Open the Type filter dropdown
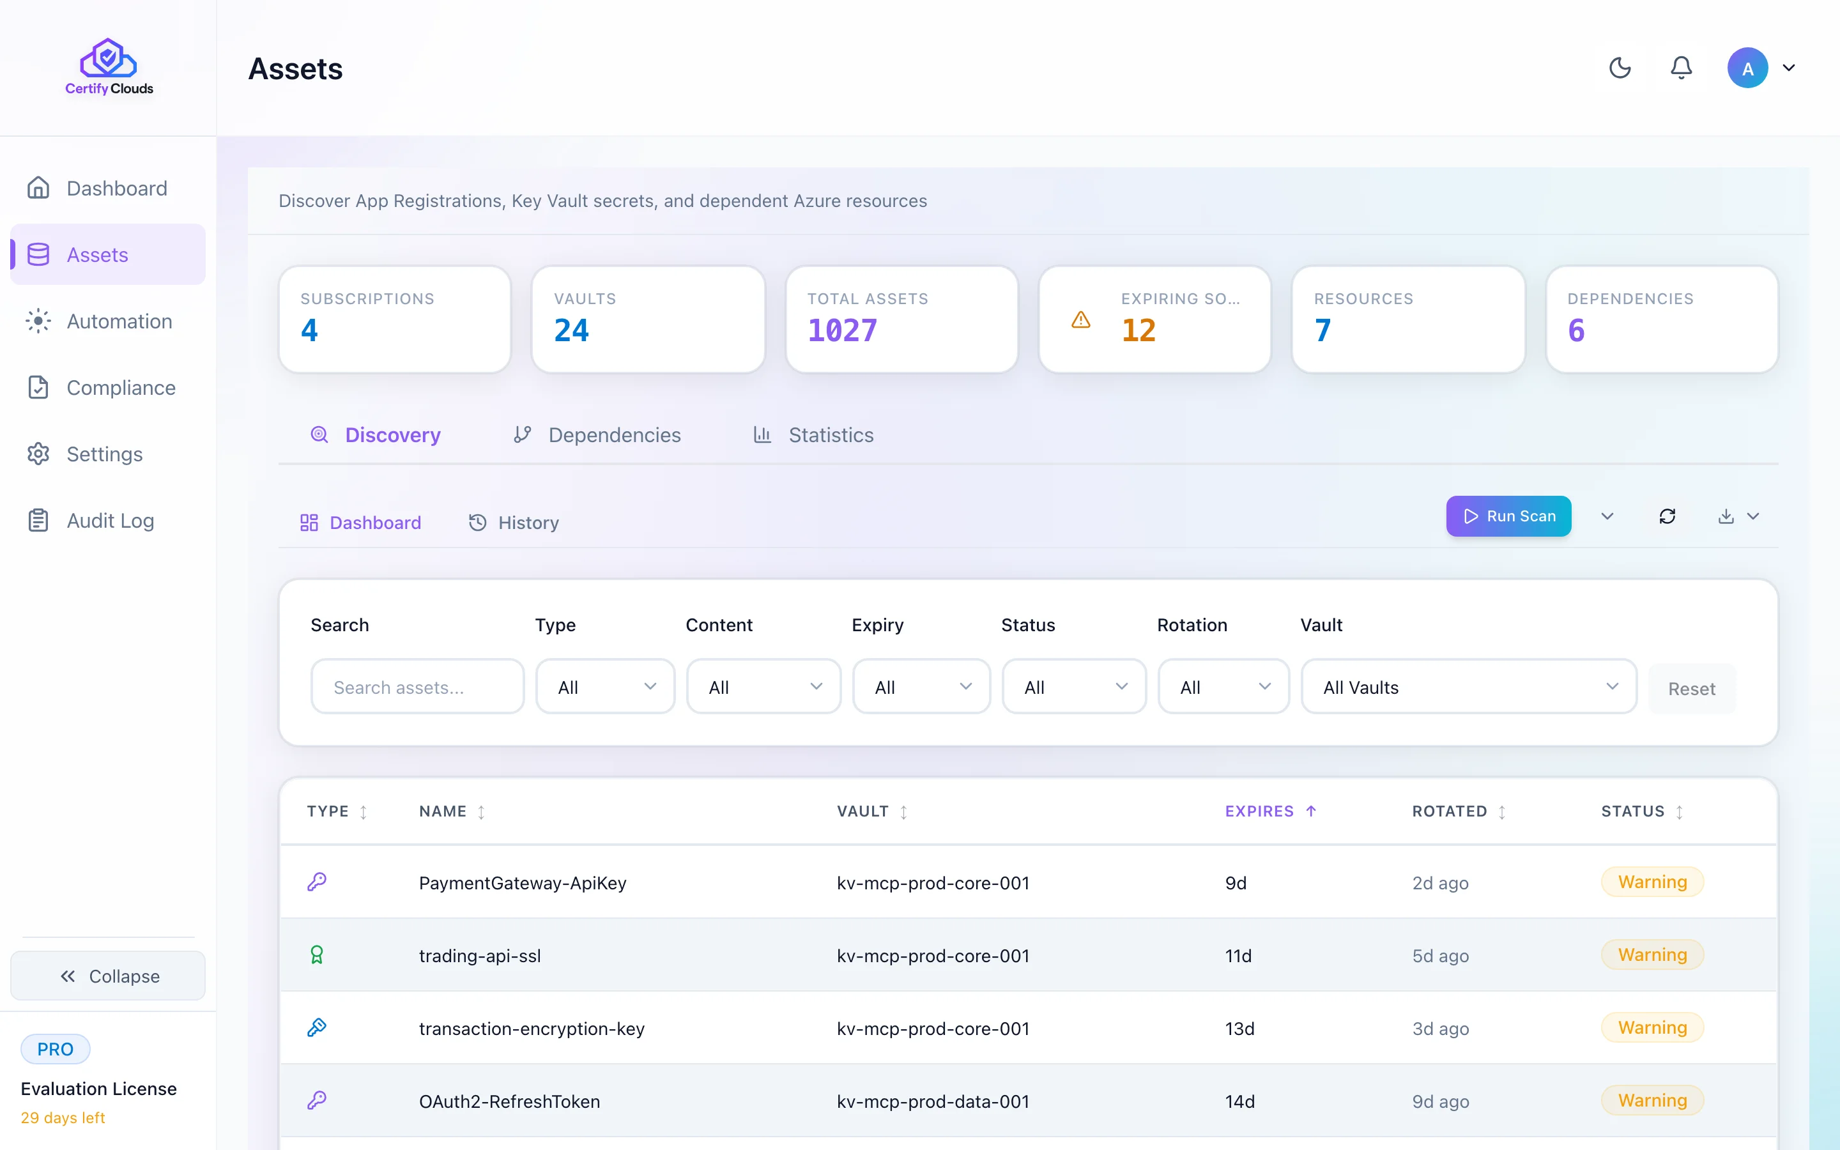1840x1150 pixels. tap(604, 686)
